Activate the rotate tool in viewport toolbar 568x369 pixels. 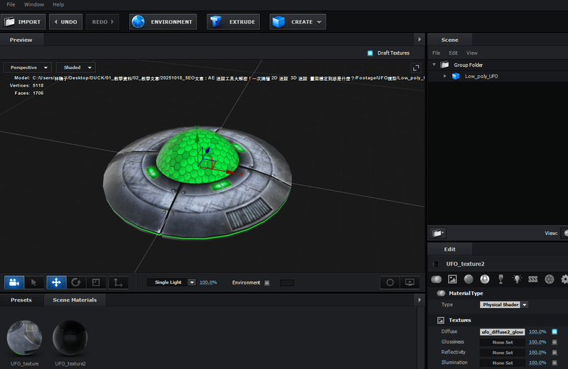pos(76,282)
